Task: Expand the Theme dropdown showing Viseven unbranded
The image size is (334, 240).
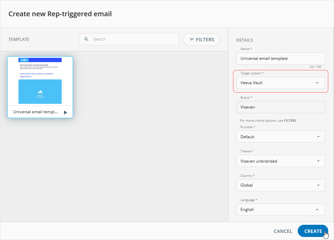Action: pyautogui.click(x=280, y=161)
